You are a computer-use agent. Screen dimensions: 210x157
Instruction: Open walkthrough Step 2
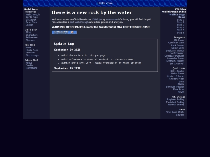click(x=180, y=22)
